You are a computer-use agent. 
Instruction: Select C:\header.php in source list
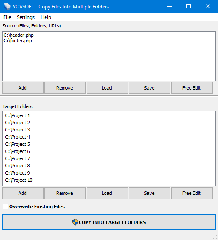click(19, 35)
